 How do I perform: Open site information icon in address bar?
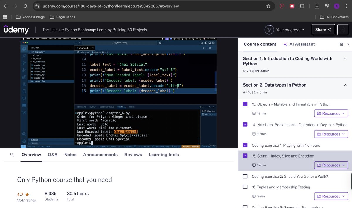click(x=37, y=6)
